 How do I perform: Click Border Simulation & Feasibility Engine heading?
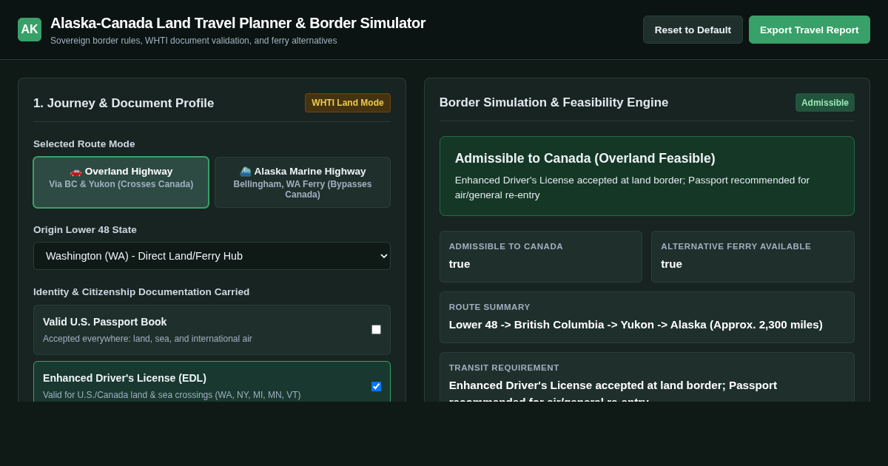tap(554, 103)
